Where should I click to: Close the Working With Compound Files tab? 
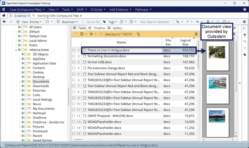pos(81,16)
